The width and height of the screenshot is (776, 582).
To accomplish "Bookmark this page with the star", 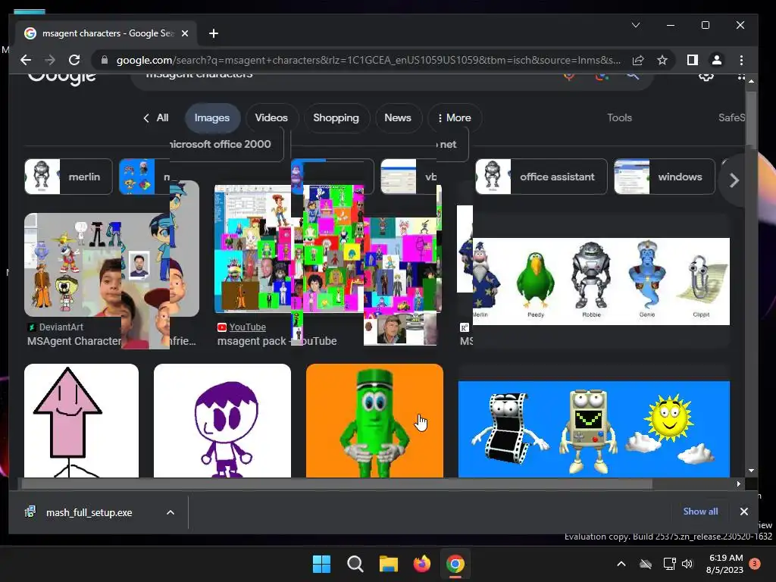I will pos(662,60).
